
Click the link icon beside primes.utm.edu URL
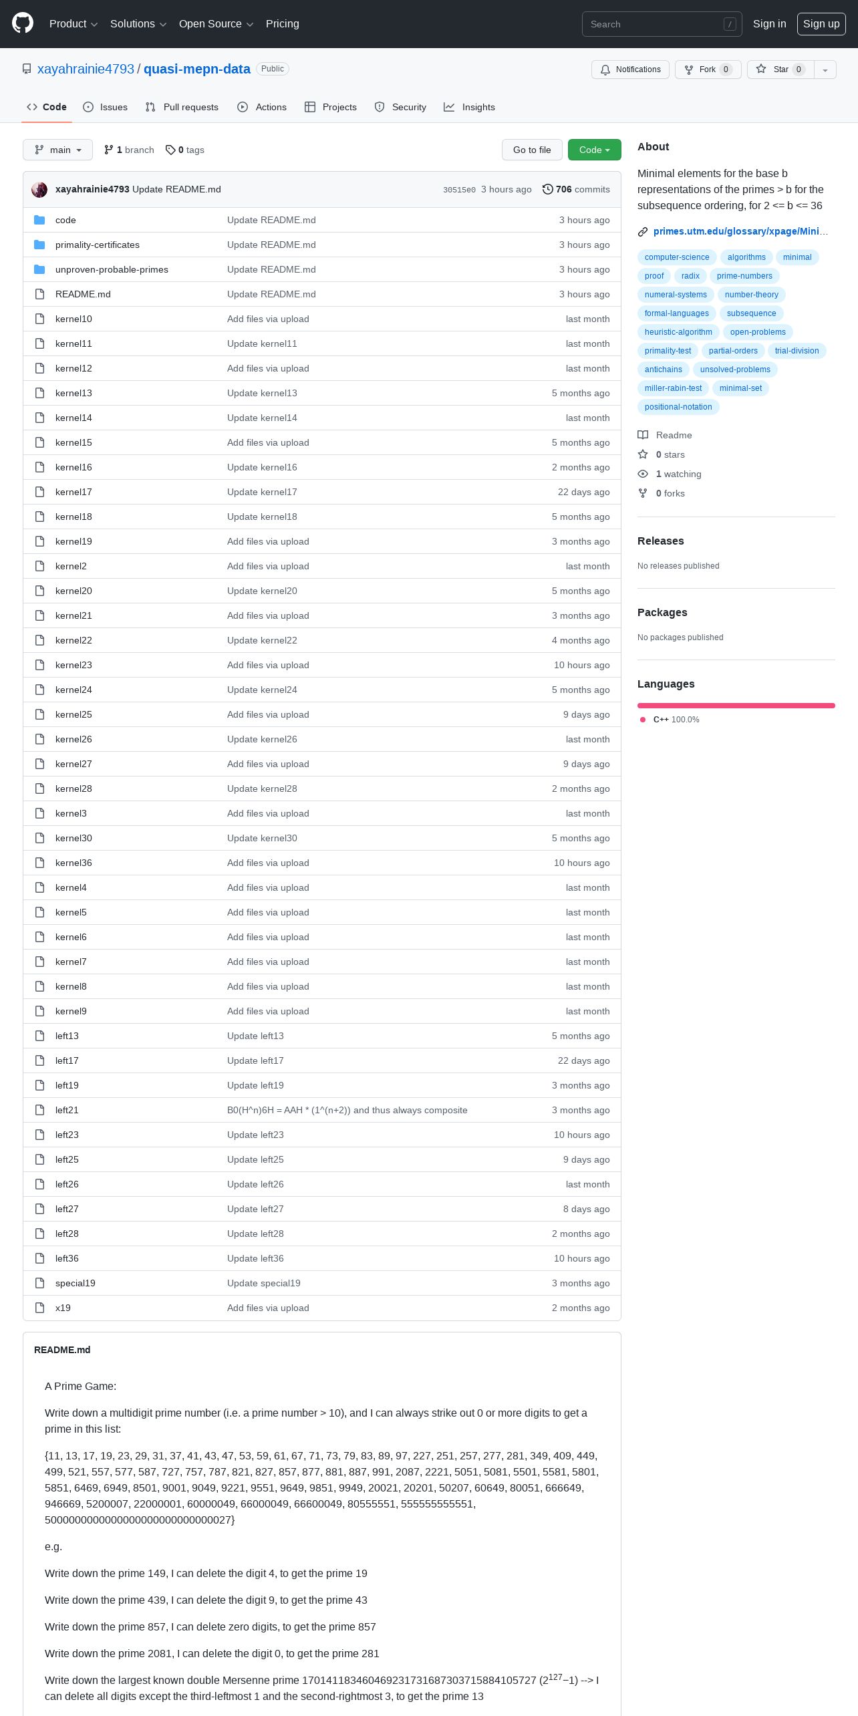(x=643, y=232)
